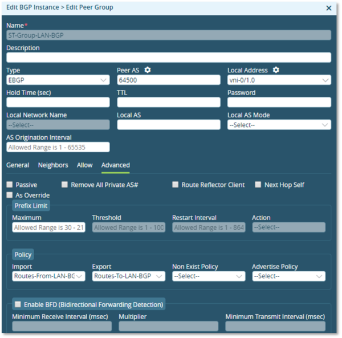
Task: Click the gear icon next to Peer AS
Action: pos(147,70)
